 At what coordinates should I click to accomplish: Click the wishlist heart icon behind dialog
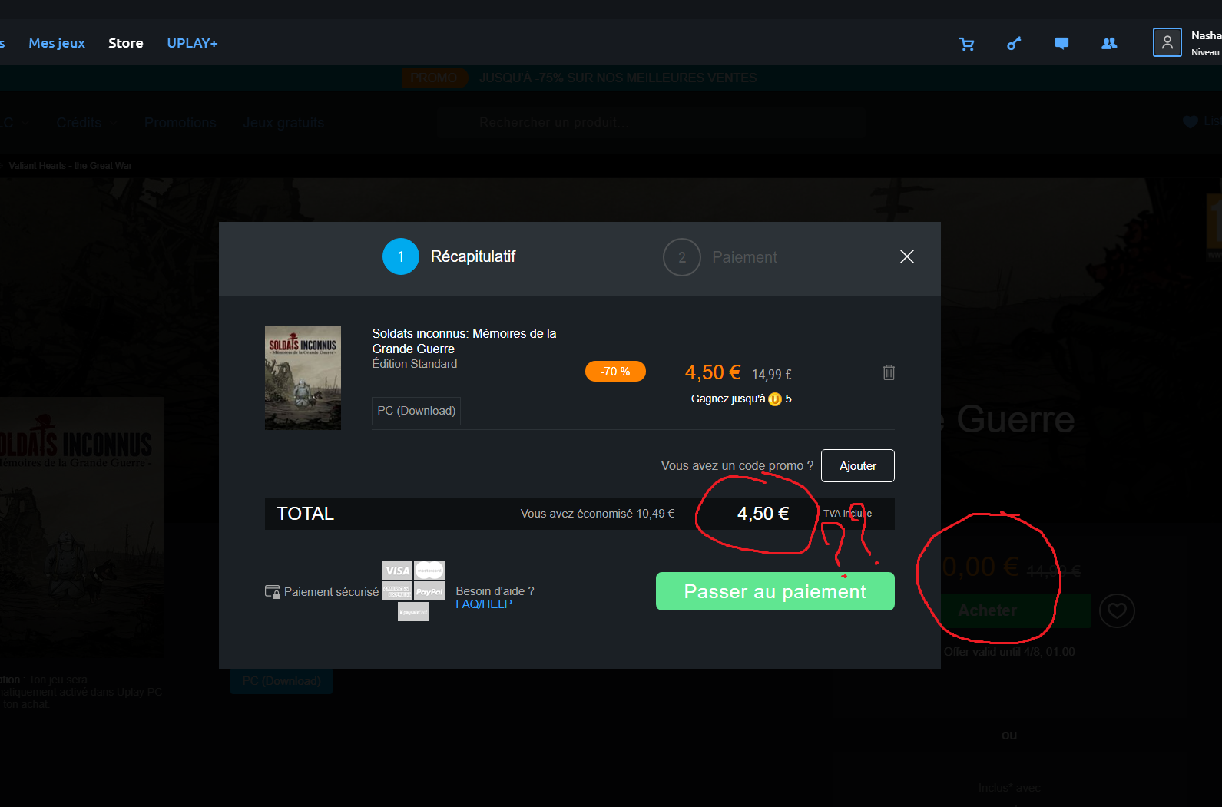coord(1117,610)
